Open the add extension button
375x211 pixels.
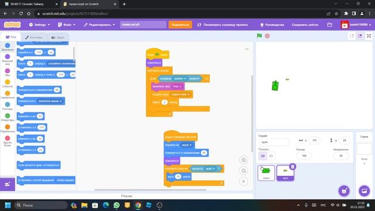(8, 184)
